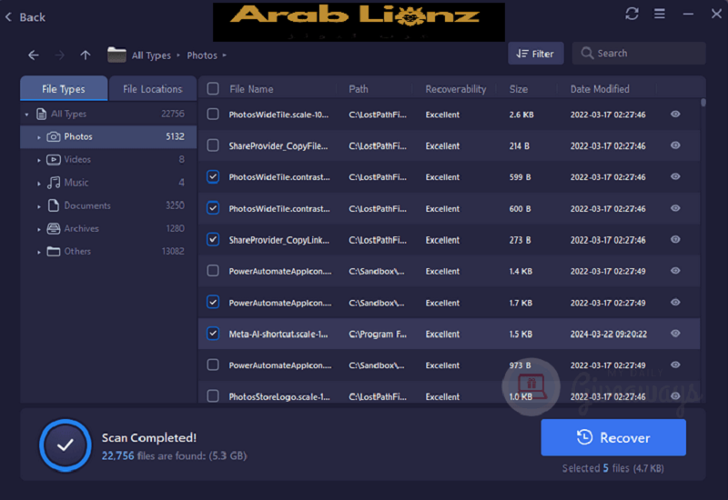
Task: Expand the Videos tree node arrow
Action: 39,160
